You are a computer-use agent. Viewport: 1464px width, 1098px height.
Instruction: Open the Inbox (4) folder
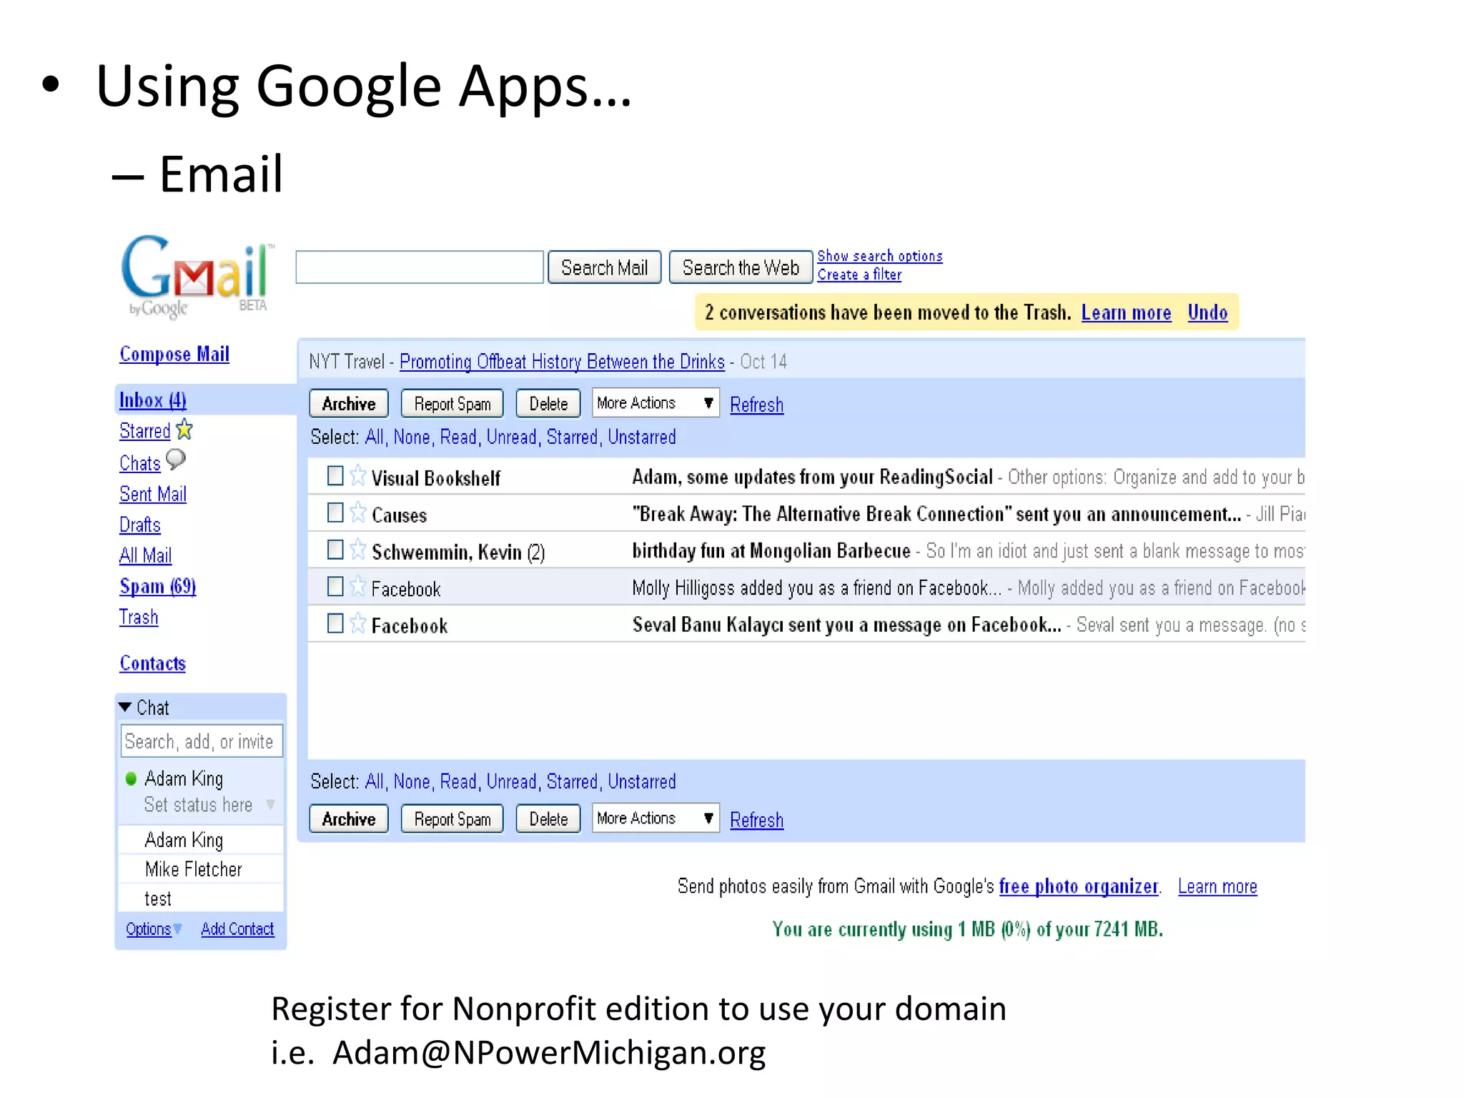(x=152, y=400)
